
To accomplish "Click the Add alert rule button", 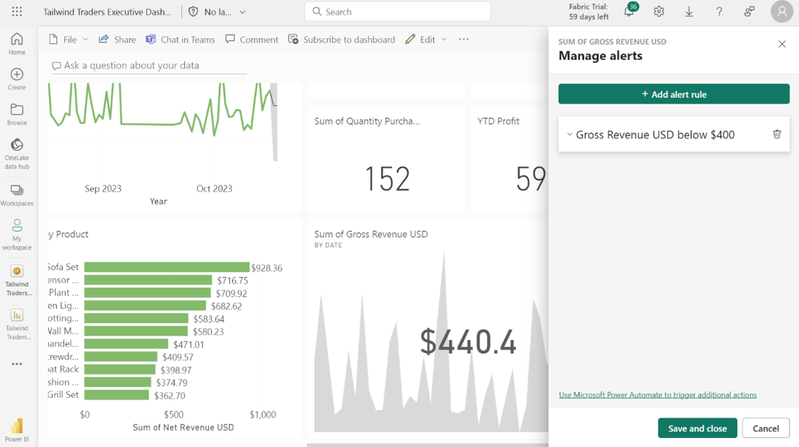I will [674, 94].
